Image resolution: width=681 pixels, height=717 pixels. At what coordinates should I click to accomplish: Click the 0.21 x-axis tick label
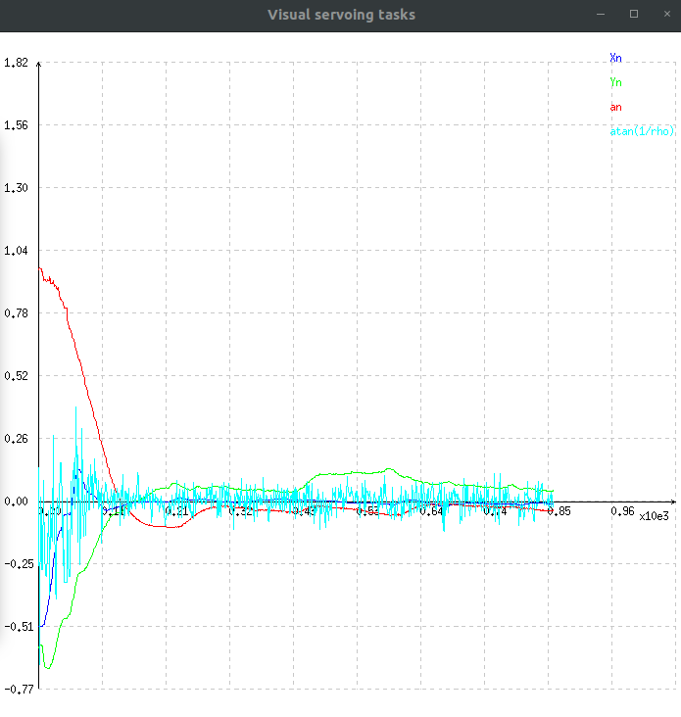coord(177,511)
